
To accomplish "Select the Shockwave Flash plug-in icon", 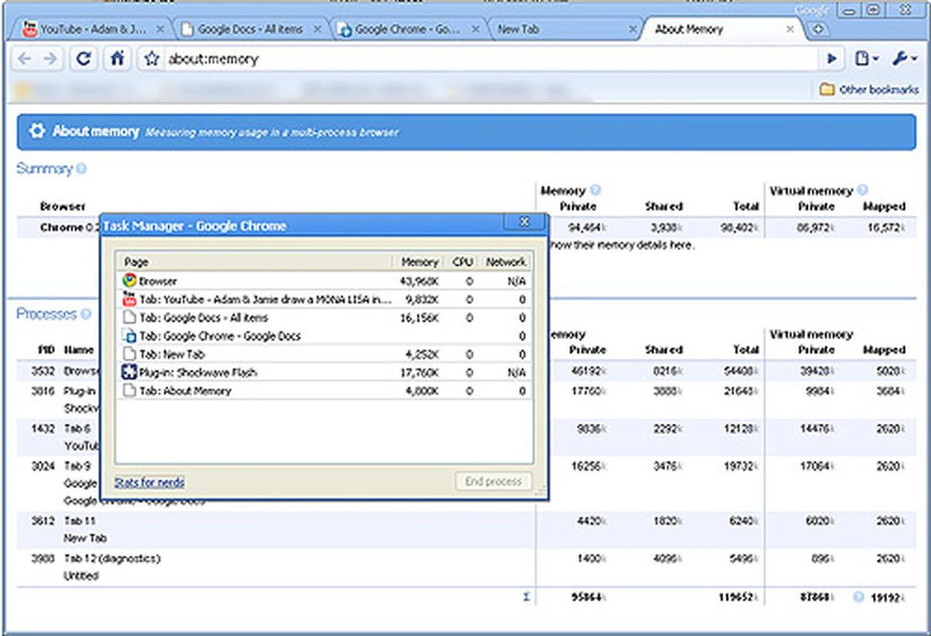I will point(129,372).
